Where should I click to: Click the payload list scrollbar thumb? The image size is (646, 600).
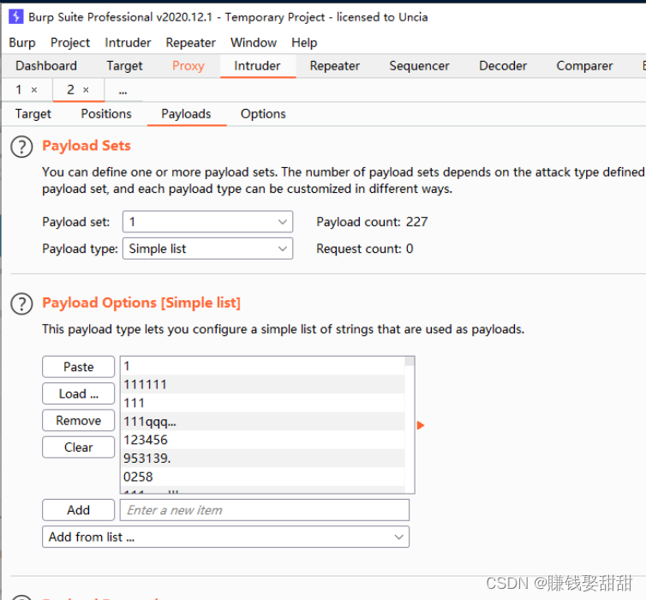click(x=410, y=362)
